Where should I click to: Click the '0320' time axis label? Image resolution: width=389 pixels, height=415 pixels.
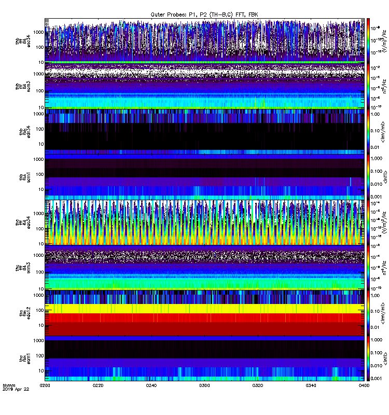pos(258,385)
